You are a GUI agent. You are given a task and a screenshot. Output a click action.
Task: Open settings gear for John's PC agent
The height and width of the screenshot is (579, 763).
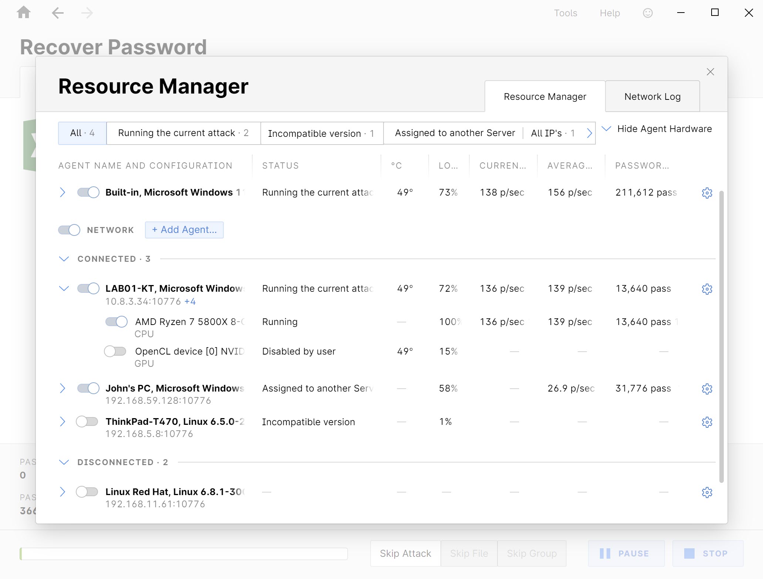pos(707,389)
